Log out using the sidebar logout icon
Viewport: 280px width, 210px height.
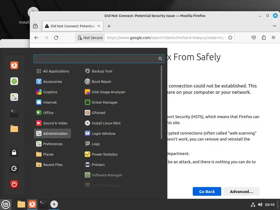point(14,168)
